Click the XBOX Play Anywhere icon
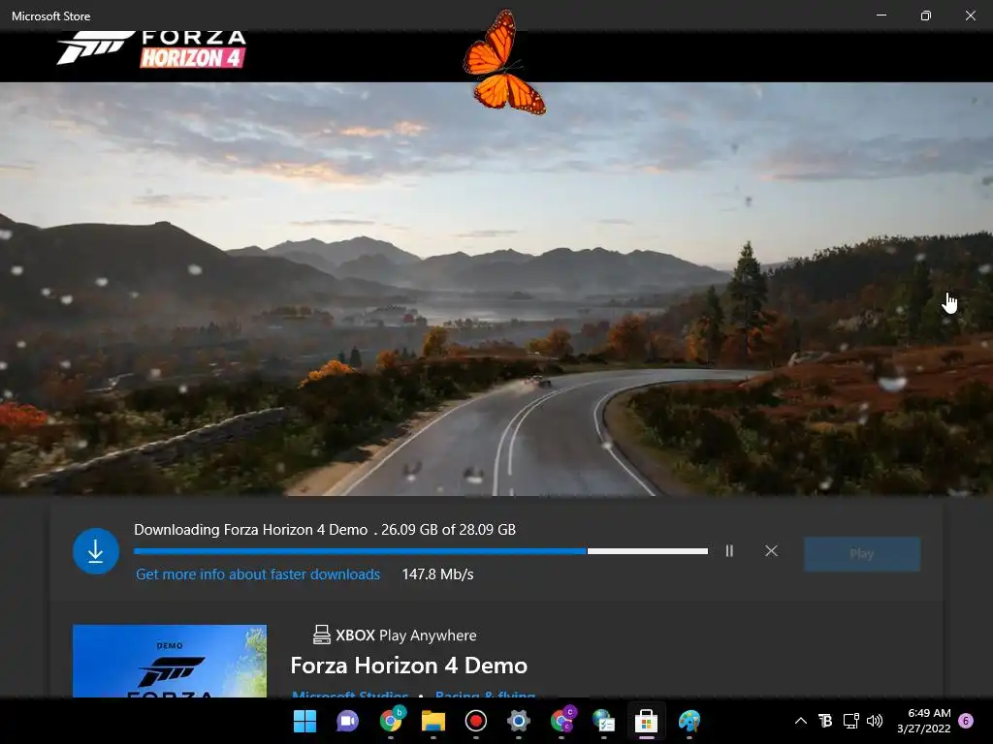The width and height of the screenshot is (993, 744). [x=322, y=635]
